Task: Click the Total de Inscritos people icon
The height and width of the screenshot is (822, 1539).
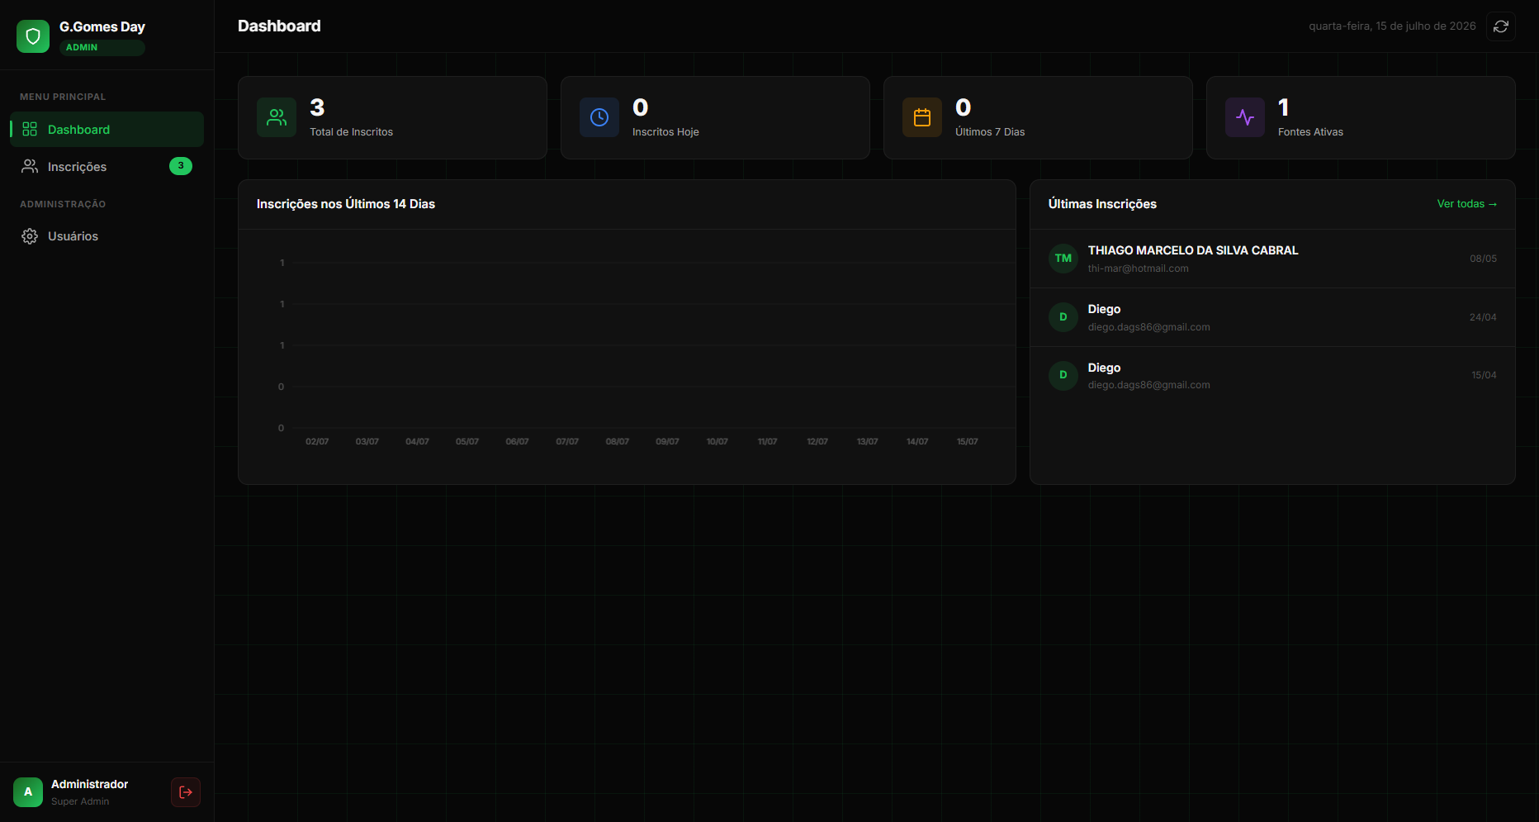Action: [x=277, y=117]
